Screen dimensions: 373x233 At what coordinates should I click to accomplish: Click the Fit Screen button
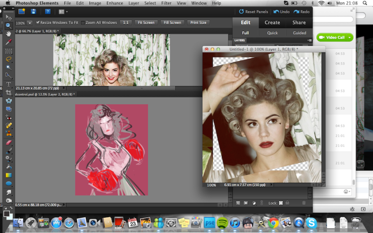tap(145, 22)
